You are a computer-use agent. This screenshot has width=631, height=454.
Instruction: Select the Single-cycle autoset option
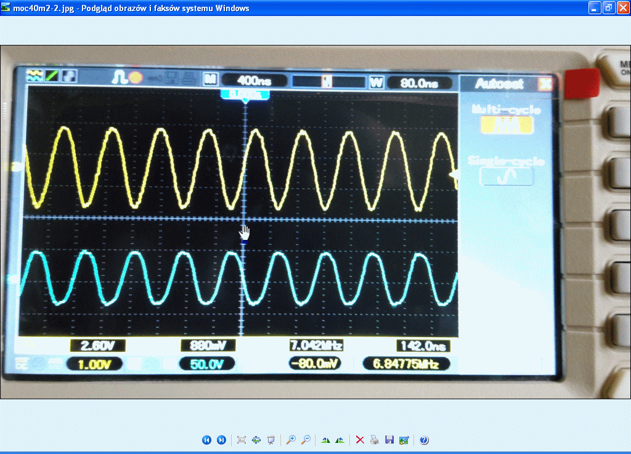(507, 177)
